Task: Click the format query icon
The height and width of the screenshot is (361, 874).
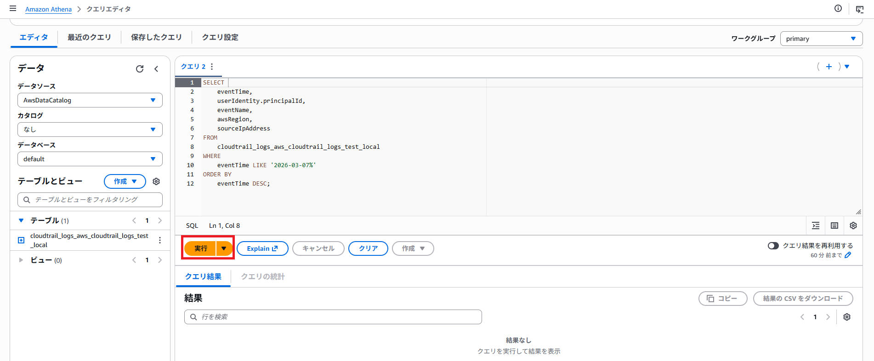Action: pos(816,226)
